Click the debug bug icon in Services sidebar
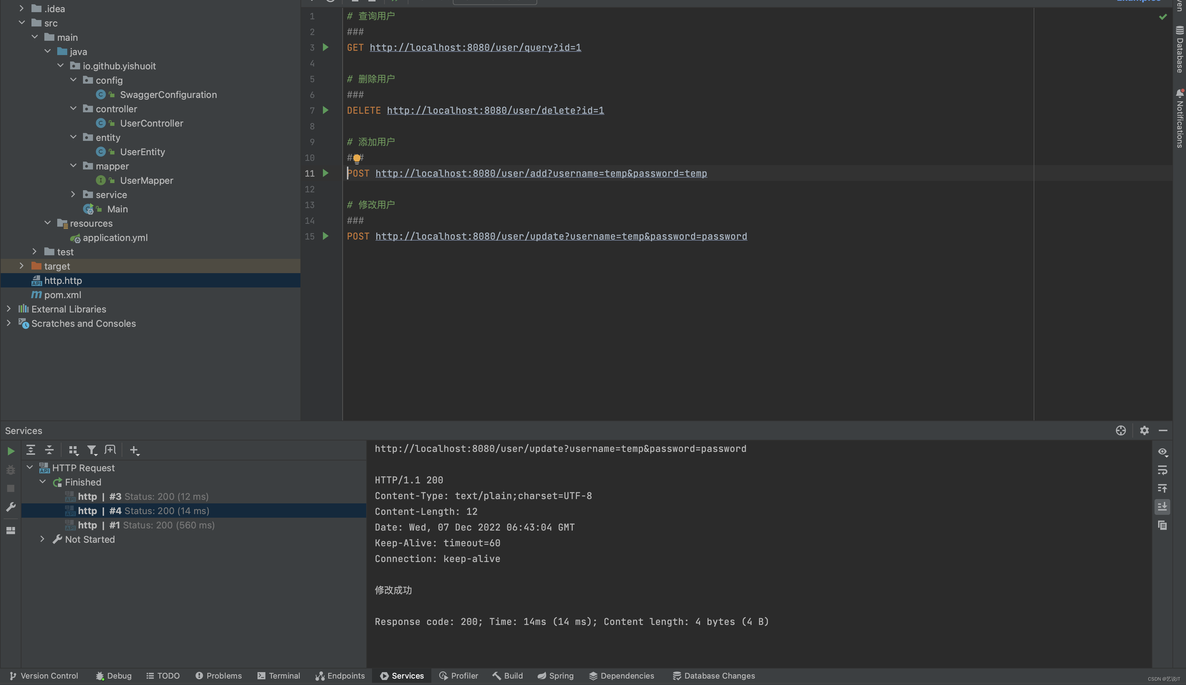This screenshot has height=685, width=1186. (x=11, y=469)
